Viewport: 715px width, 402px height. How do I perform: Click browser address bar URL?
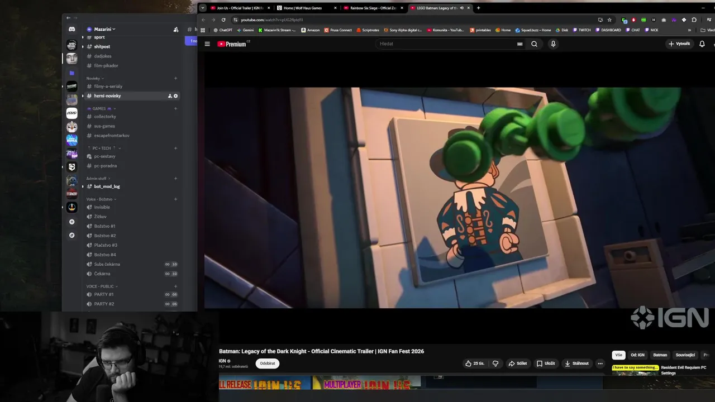pos(271,20)
